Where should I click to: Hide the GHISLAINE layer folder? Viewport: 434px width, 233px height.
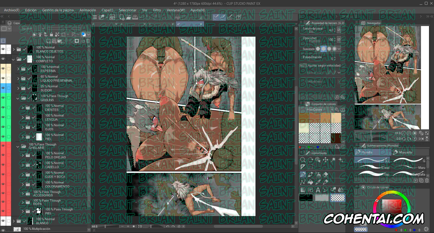(3, 147)
